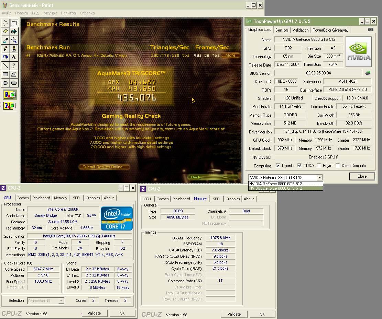The image size is (382, 319).
Task: Pick the Color Picker eyedropper tool
Action: pos(6,40)
